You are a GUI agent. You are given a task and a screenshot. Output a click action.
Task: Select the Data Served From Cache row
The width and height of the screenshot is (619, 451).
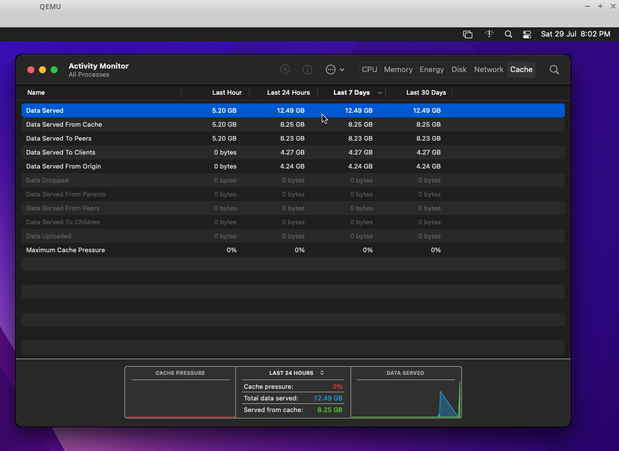pos(64,124)
